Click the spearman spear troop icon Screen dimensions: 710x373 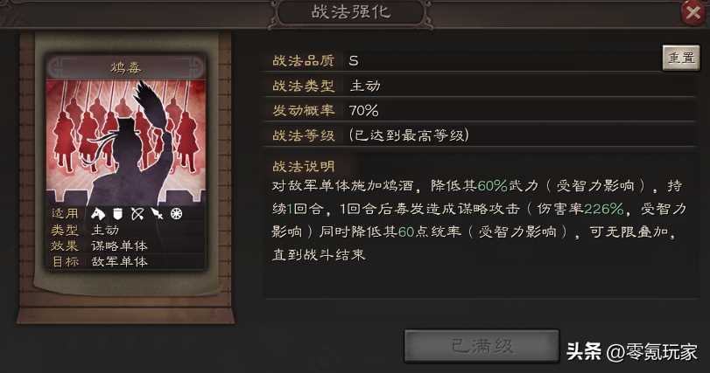coord(157,214)
